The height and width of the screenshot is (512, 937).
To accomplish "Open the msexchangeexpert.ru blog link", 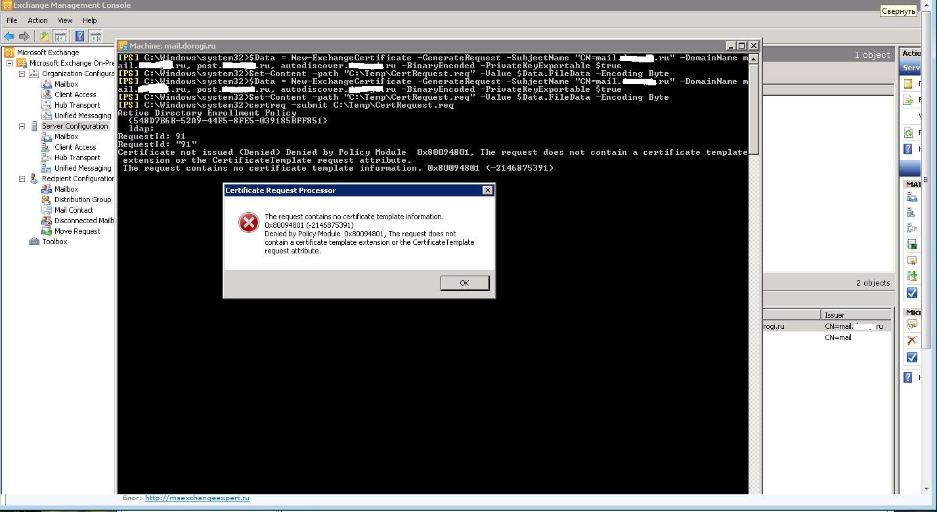I will (197, 498).
